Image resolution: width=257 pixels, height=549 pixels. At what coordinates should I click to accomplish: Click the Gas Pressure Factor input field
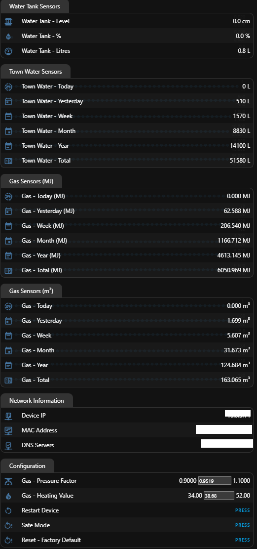215,481
